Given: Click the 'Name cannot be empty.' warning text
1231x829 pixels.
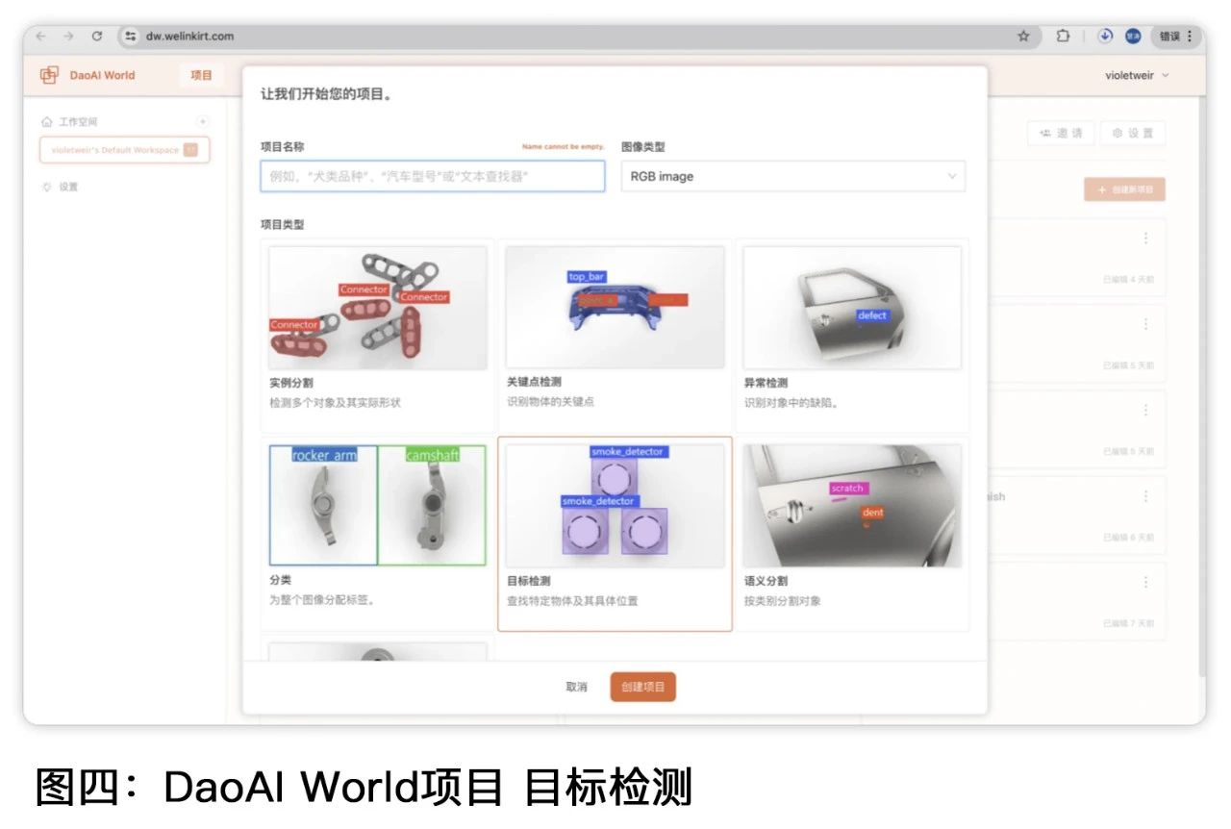Looking at the screenshot, I should click(563, 147).
